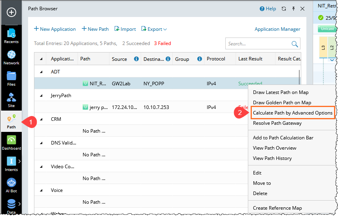Choose Create Reference Map

tap(278, 208)
